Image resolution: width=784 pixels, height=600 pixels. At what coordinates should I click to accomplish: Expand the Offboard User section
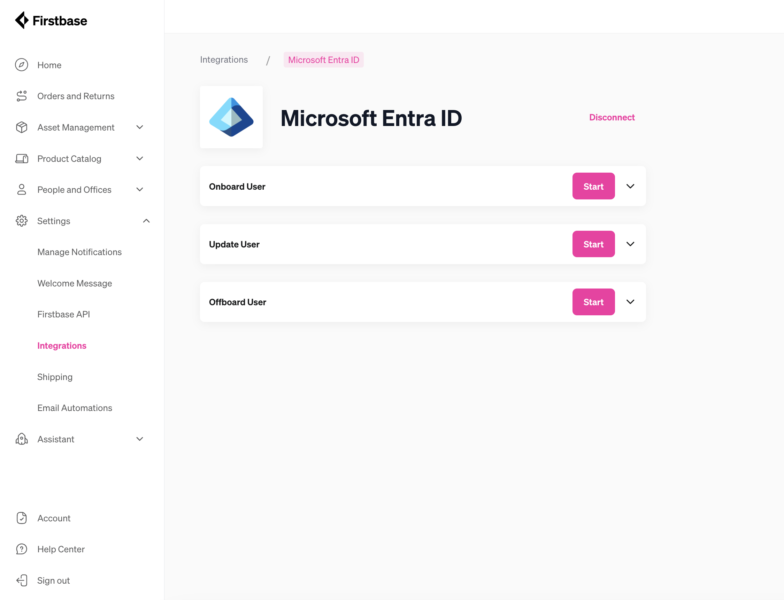click(630, 302)
